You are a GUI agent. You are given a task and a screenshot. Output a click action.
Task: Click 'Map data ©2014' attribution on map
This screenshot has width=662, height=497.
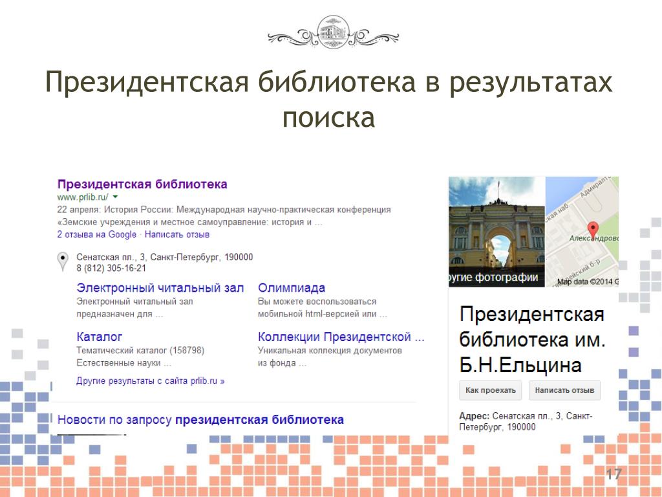click(587, 282)
